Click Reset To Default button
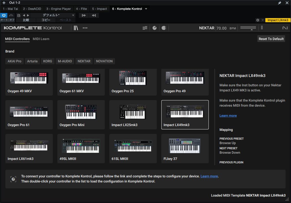The image size is (291, 203). tap(271, 39)
